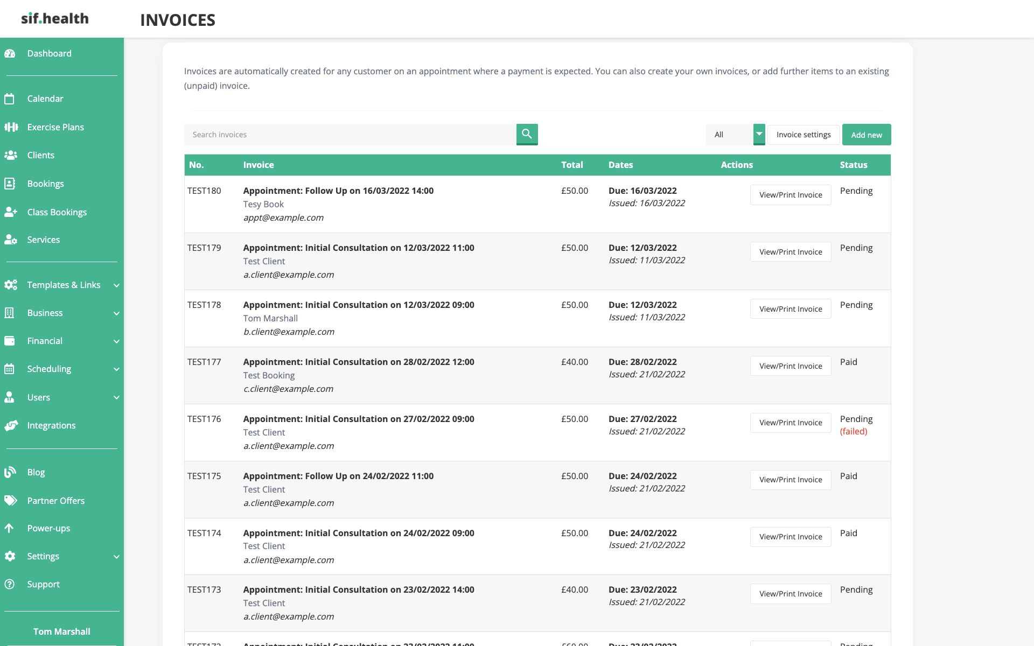Screen dimensions: 1034x646
Task: View/Print Invoice for TEST179
Action: (x=791, y=252)
